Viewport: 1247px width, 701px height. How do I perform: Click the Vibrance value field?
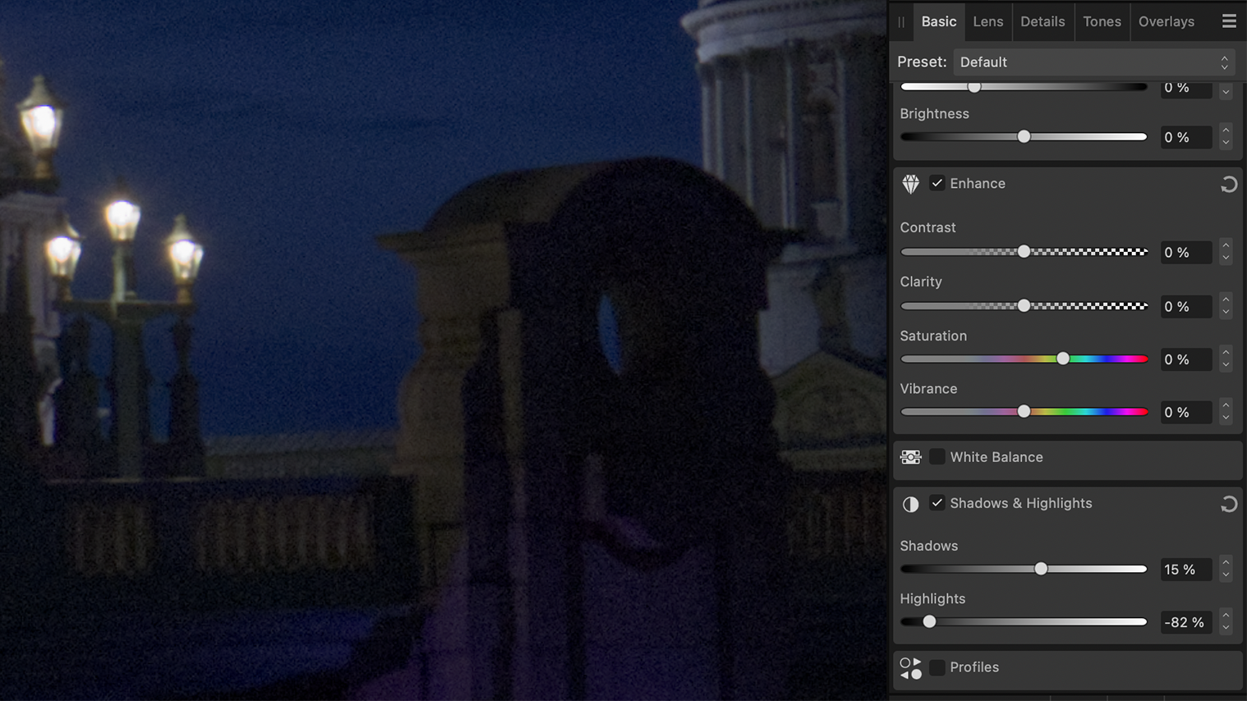(1186, 412)
